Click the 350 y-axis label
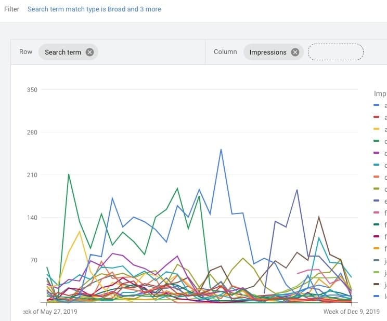387x321 pixels. click(x=32, y=90)
